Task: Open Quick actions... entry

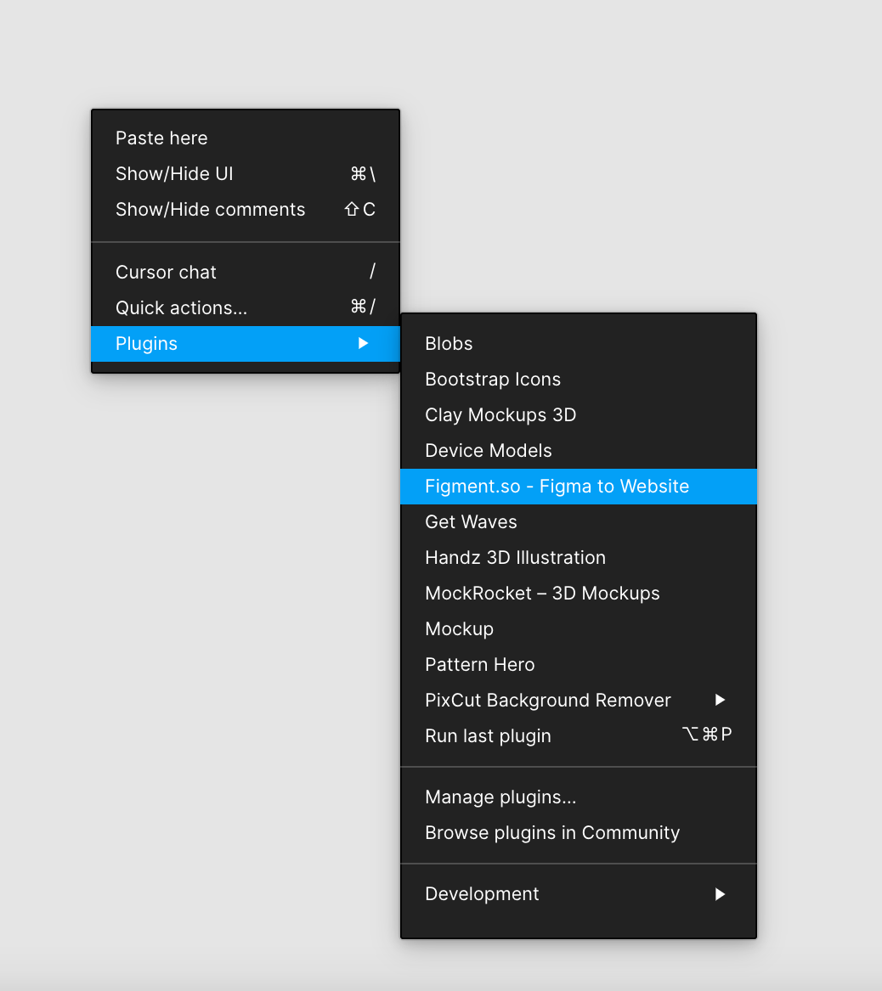Action: pos(246,307)
